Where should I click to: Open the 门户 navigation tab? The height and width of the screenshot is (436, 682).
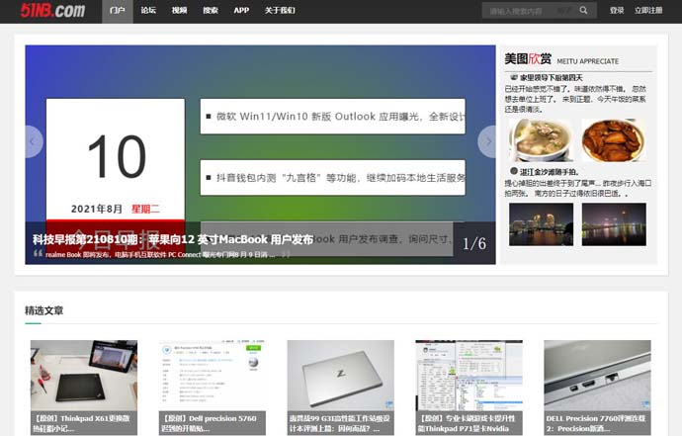pos(118,11)
